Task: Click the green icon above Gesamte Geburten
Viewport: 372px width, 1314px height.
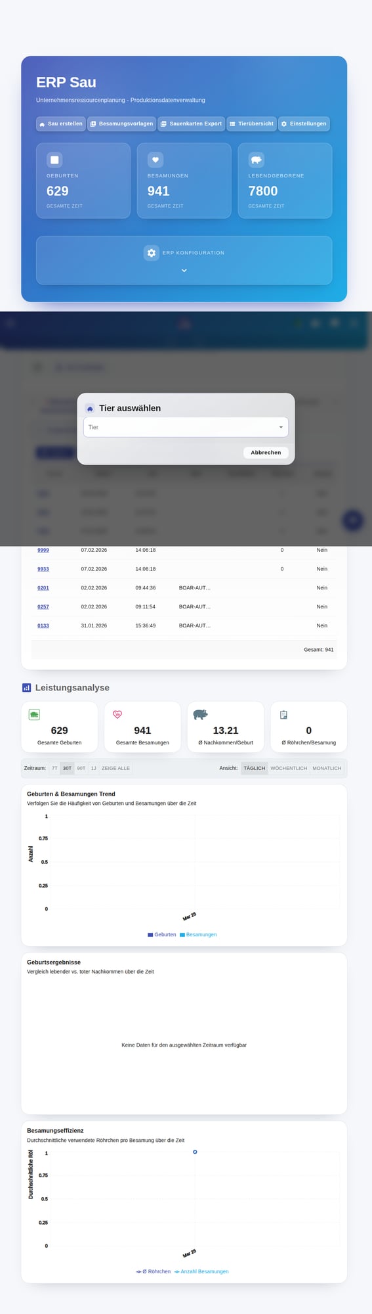Action: (34, 715)
